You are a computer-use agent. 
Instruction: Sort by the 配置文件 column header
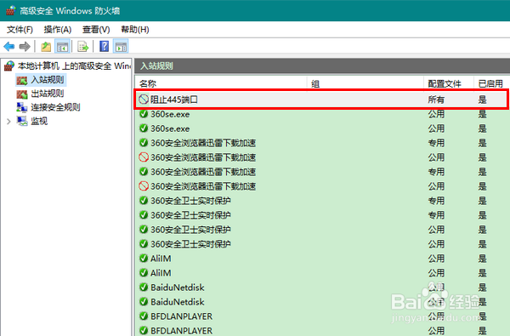pyautogui.click(x=449, y=83)
